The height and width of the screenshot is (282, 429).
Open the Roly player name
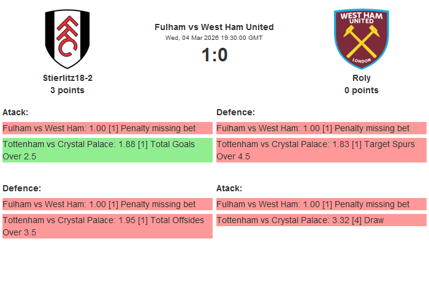point(361,78)
